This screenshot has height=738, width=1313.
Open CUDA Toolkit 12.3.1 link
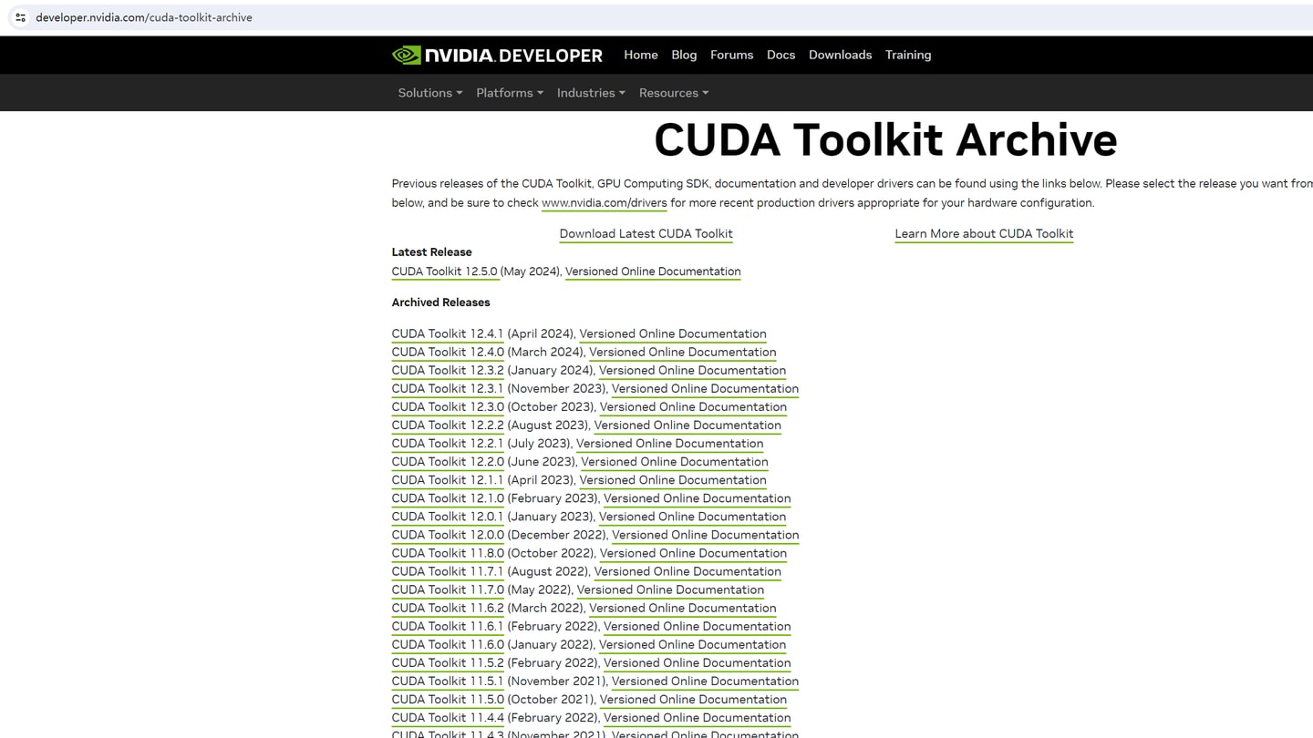[448, 388]
